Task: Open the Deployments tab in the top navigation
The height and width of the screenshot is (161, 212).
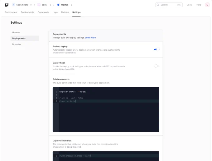Action: pos(27,12)
